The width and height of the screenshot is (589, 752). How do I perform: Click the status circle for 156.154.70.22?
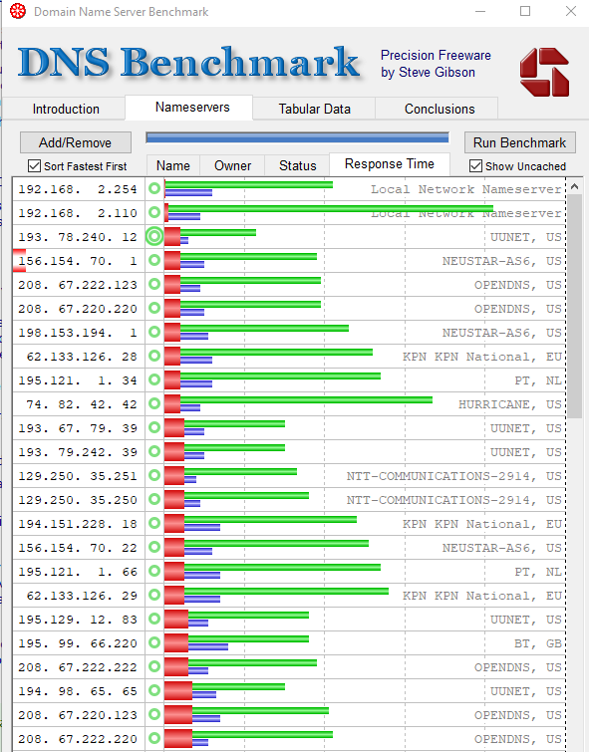pyautogui.click(x=154, y=547)
